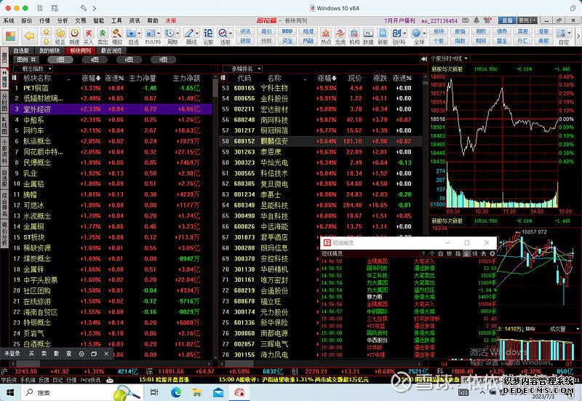Image resolution: width=582 pixels, height=401 pixels.
Task: Toggle the 板 filter in 短线精灵
Action: tap(450, 253)
